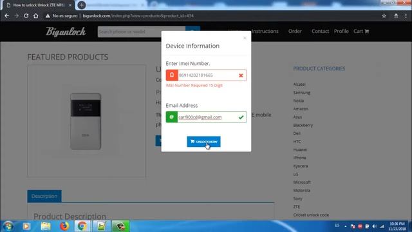This screenshot has height=232, width=412.
Task: Click the taskbar clock and date
Action: (397, 226)
